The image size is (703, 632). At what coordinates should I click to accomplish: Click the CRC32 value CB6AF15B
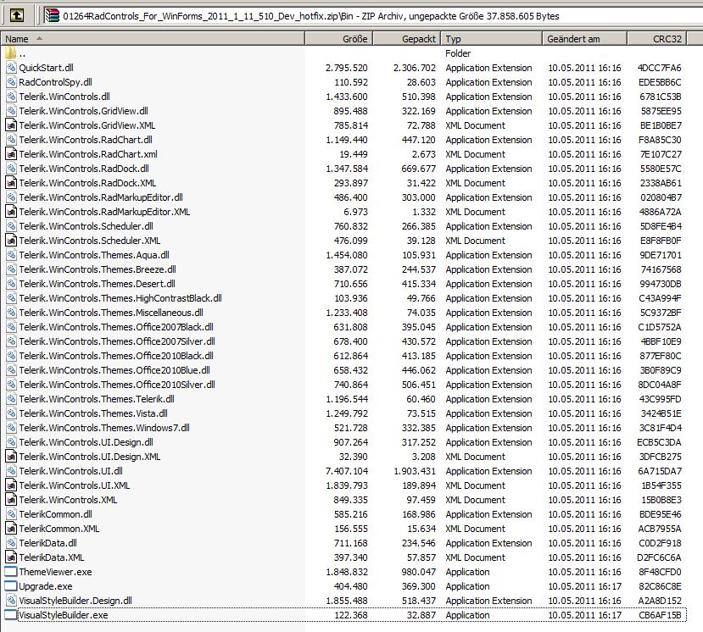point(660,615)
